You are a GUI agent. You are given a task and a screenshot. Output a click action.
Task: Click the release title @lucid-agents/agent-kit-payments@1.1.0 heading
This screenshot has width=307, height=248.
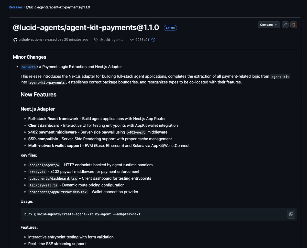86,27
